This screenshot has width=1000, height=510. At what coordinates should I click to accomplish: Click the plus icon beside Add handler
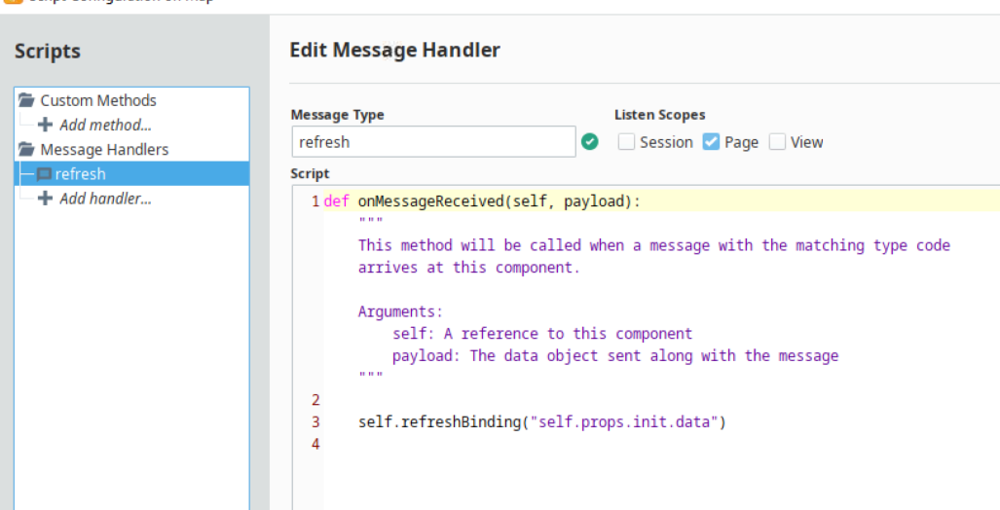(x=45, y=199)
